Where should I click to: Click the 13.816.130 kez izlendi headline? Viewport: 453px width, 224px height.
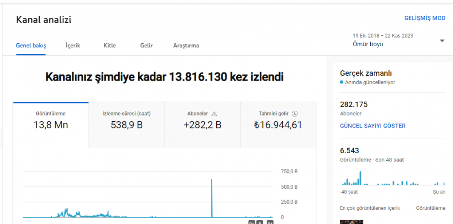click(164, 77)
